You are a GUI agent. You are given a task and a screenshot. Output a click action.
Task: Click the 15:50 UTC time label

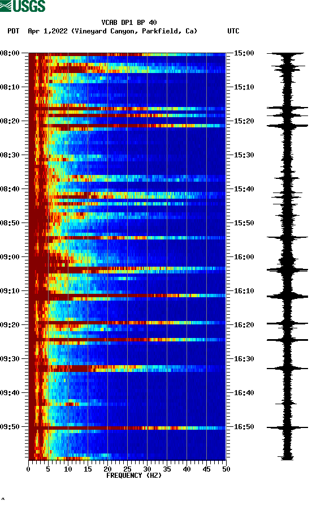click(244, 223)
